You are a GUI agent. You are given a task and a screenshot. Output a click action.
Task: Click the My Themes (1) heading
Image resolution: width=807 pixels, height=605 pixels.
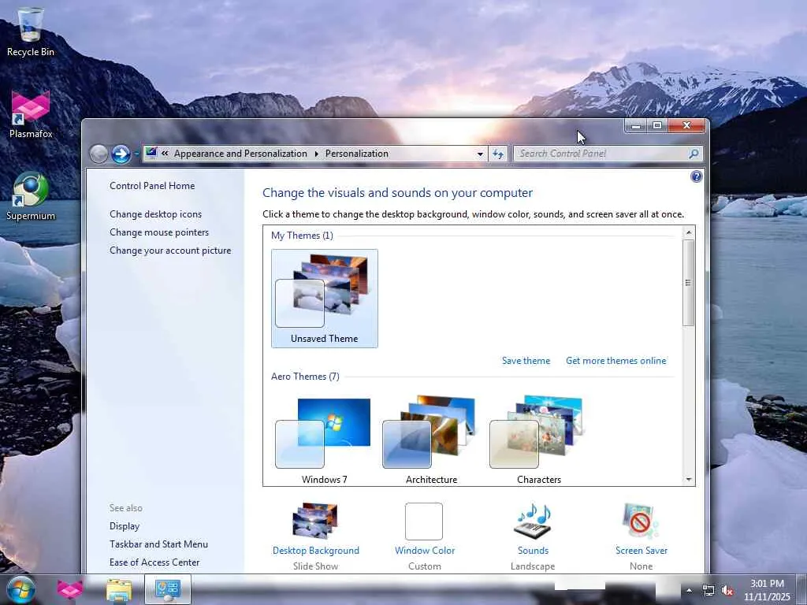pos(302,235)
